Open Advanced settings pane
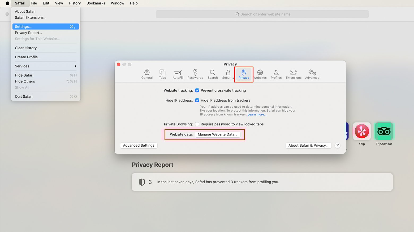Image resolution: width=414 pixels, height=232 pixels. [x=312, y=74]
